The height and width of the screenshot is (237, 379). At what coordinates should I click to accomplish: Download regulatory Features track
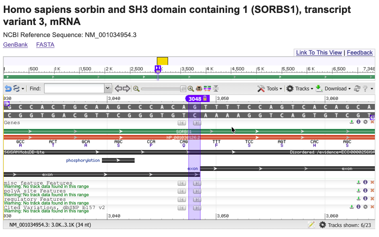[x=359, y=199]
